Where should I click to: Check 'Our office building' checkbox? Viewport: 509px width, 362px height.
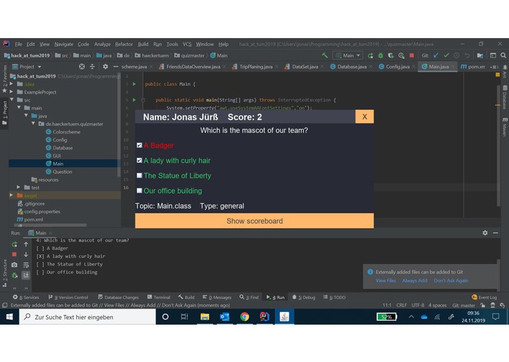[139, 191]
